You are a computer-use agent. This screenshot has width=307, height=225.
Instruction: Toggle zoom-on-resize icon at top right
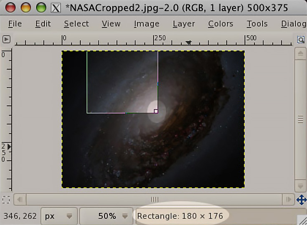tap(301, 40)
